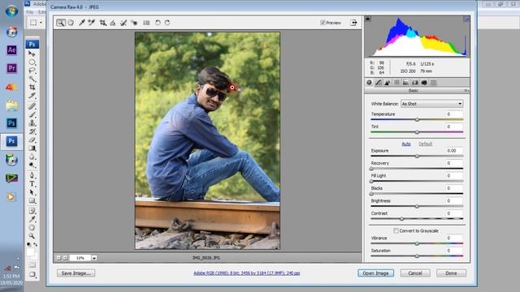Switch to the Tone Curve tab
Screen dimensions: 520x292
click(x=379, y=83)
